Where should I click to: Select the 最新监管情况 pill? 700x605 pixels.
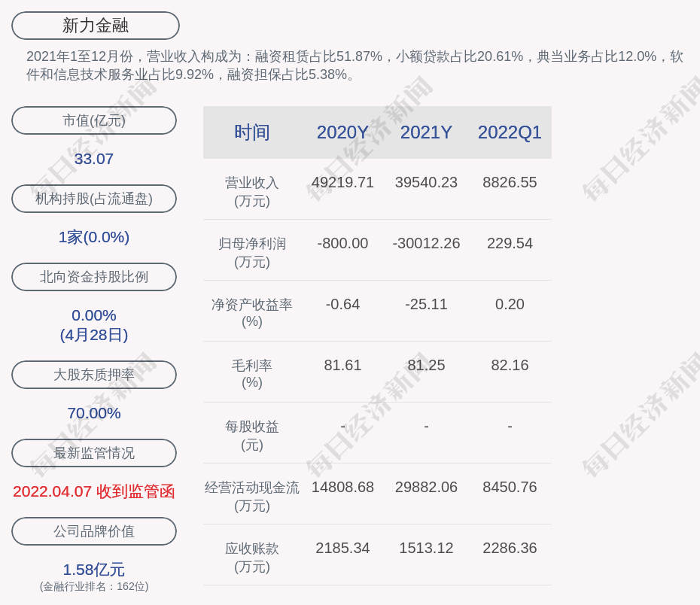point(94,453)
